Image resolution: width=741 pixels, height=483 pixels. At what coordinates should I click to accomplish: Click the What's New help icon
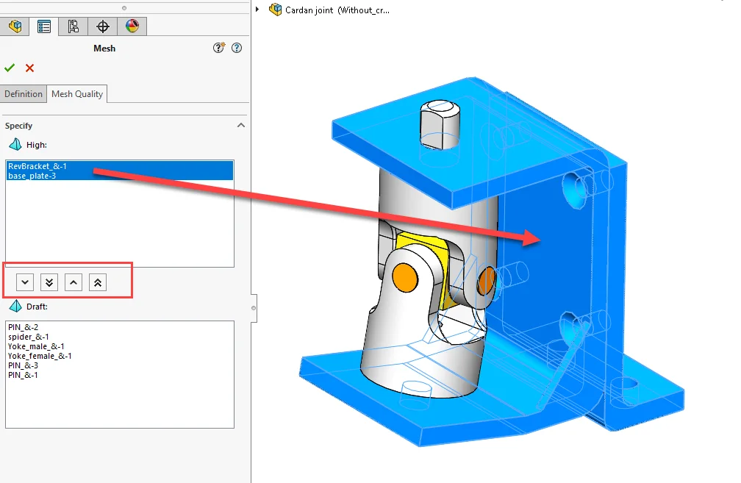tap(218, 47)
